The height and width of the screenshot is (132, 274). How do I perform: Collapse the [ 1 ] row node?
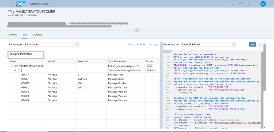click(x=15, y=71)
